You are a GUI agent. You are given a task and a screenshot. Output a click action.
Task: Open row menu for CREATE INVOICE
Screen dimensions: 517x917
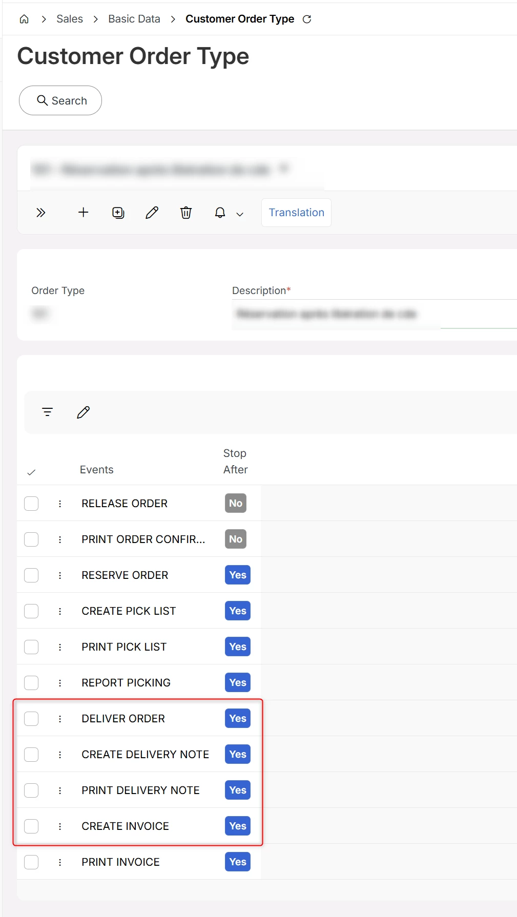pos(60,826)
